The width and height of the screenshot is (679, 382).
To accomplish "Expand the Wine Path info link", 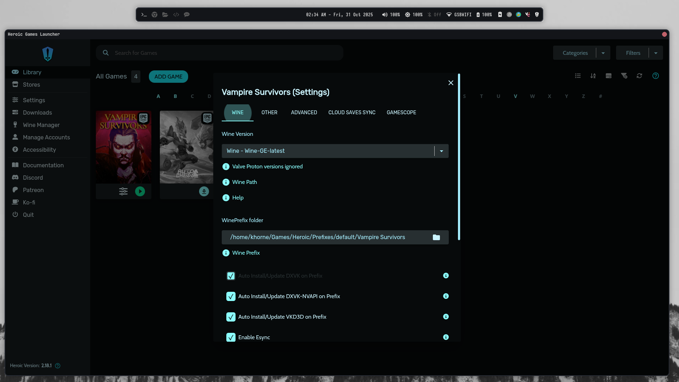I will (244, 182).
